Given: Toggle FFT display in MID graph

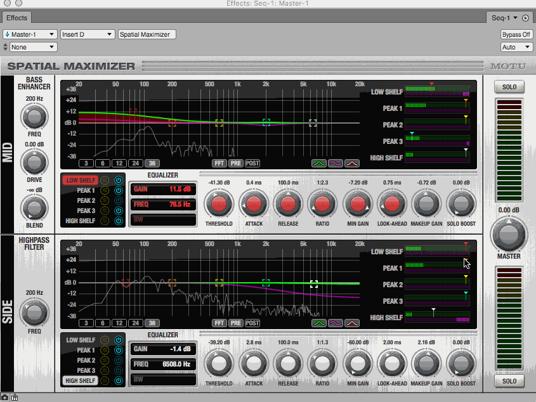Looking at the screenshot, I should click(x=219, y=164).
